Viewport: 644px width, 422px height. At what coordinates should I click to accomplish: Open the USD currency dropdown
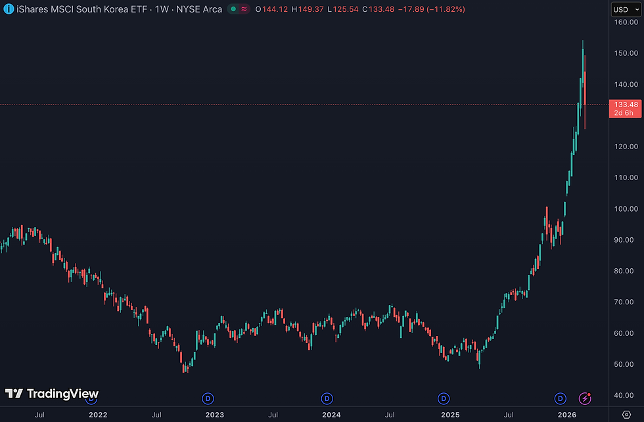point(626,9)
